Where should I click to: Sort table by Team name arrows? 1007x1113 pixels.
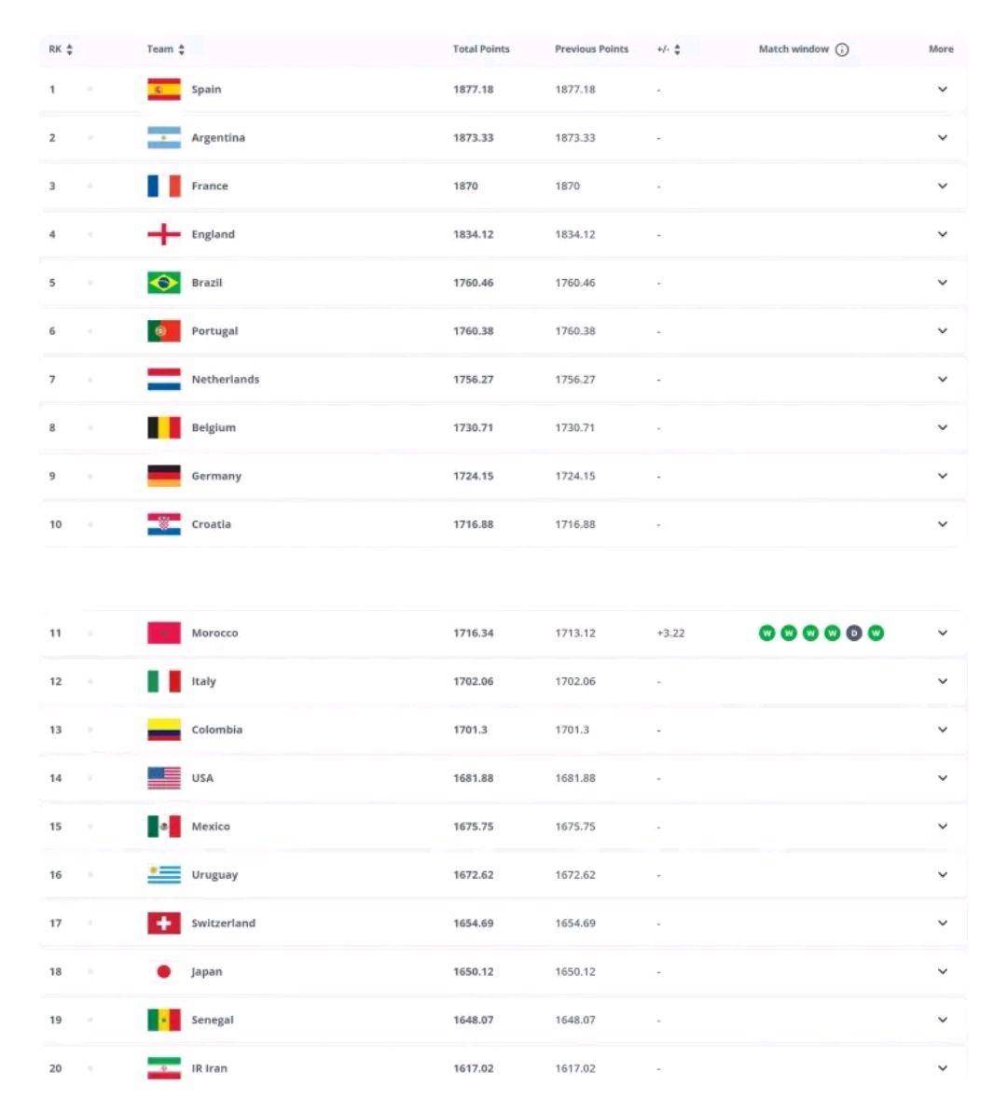tap(182, 49)
